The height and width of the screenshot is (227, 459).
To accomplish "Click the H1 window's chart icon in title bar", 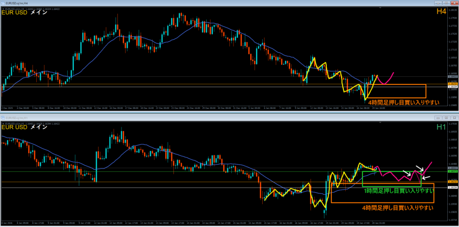I will [3, 117].
